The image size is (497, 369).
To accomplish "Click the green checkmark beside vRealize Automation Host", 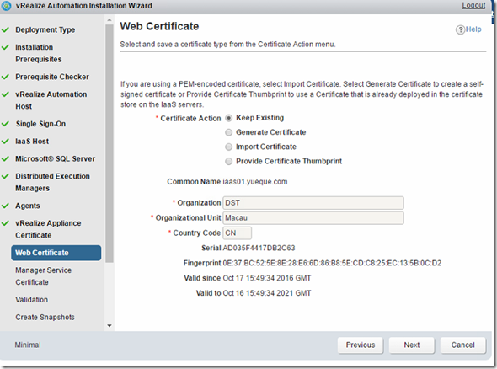I will tap(5, 94).
